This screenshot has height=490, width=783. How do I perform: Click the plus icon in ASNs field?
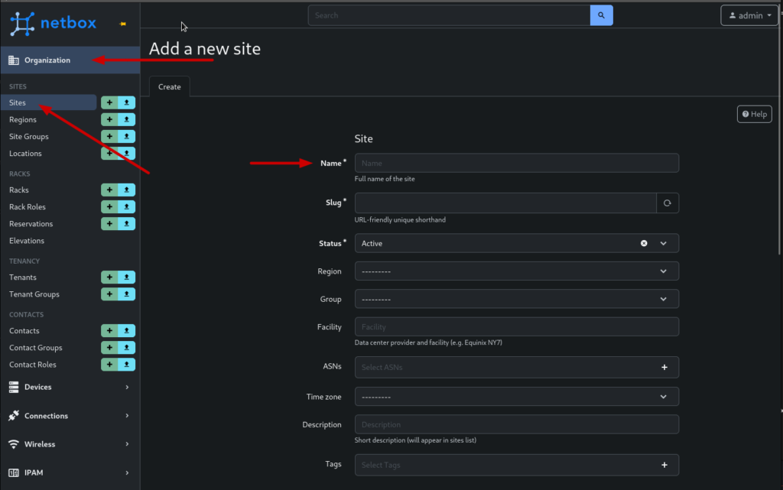point(664,368)
